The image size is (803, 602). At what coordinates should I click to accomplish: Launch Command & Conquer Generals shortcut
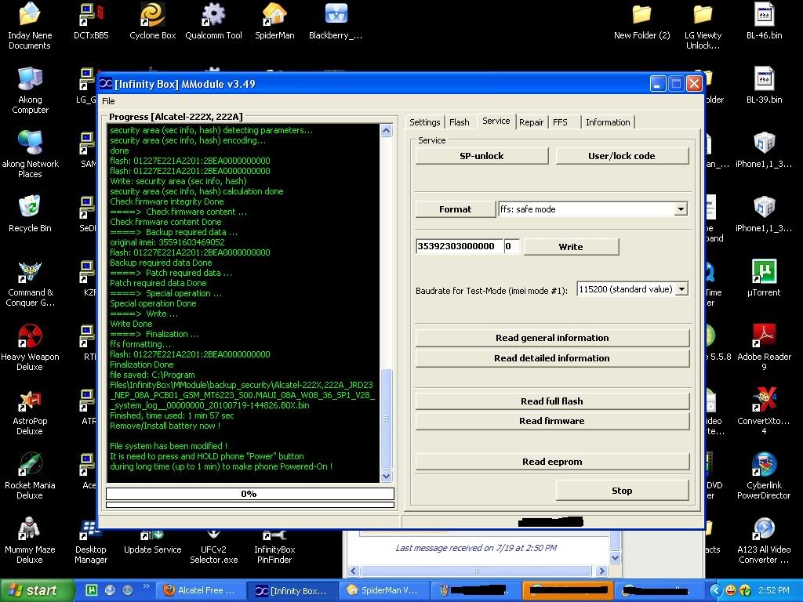click(30, 283)
